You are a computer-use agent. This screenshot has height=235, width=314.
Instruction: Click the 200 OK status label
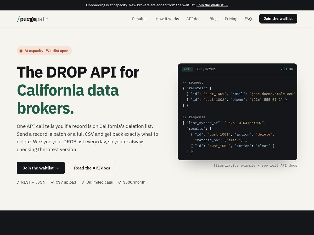pos(287,69)
